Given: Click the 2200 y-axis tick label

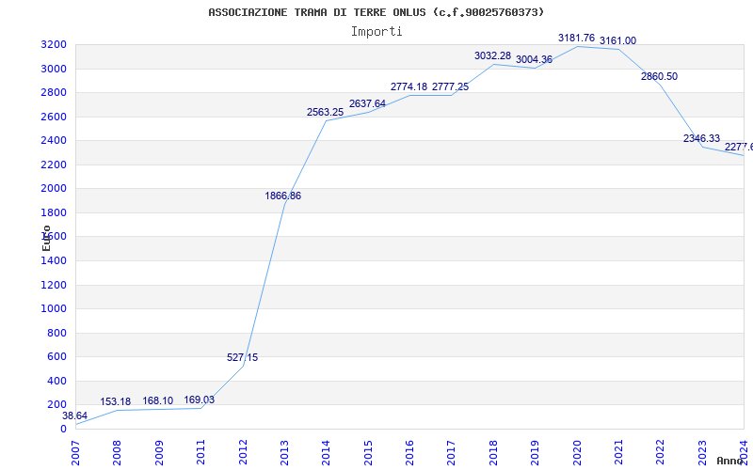Looking at the screenshot, I should [x=54, y=164].
